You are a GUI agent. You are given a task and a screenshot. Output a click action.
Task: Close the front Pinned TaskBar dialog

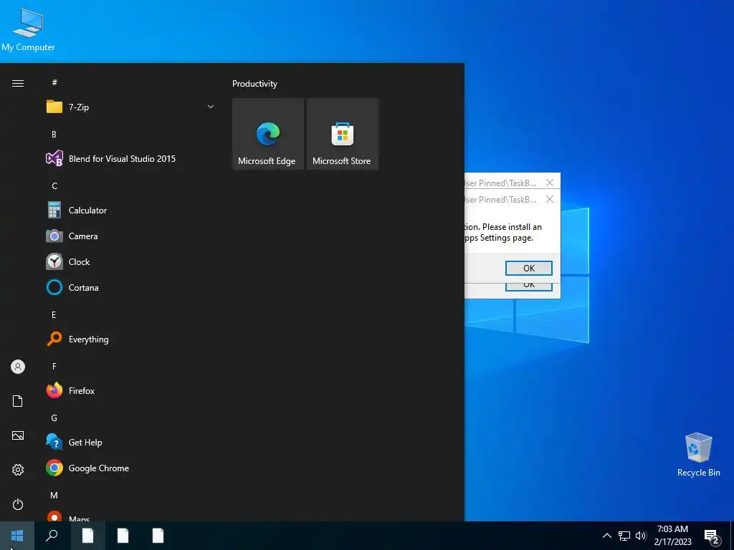point(550,199)
